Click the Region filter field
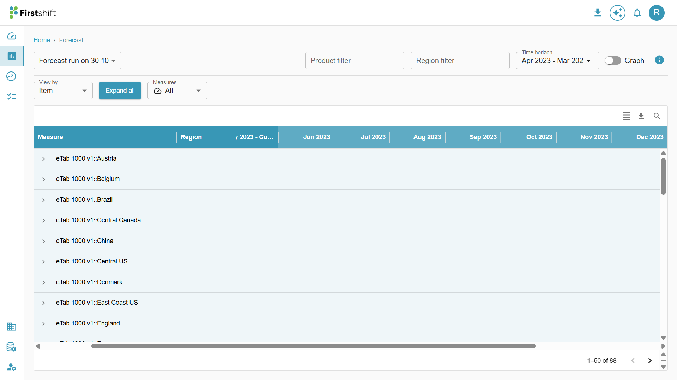Viewport: 677px width, 380px height. (460, 61)
